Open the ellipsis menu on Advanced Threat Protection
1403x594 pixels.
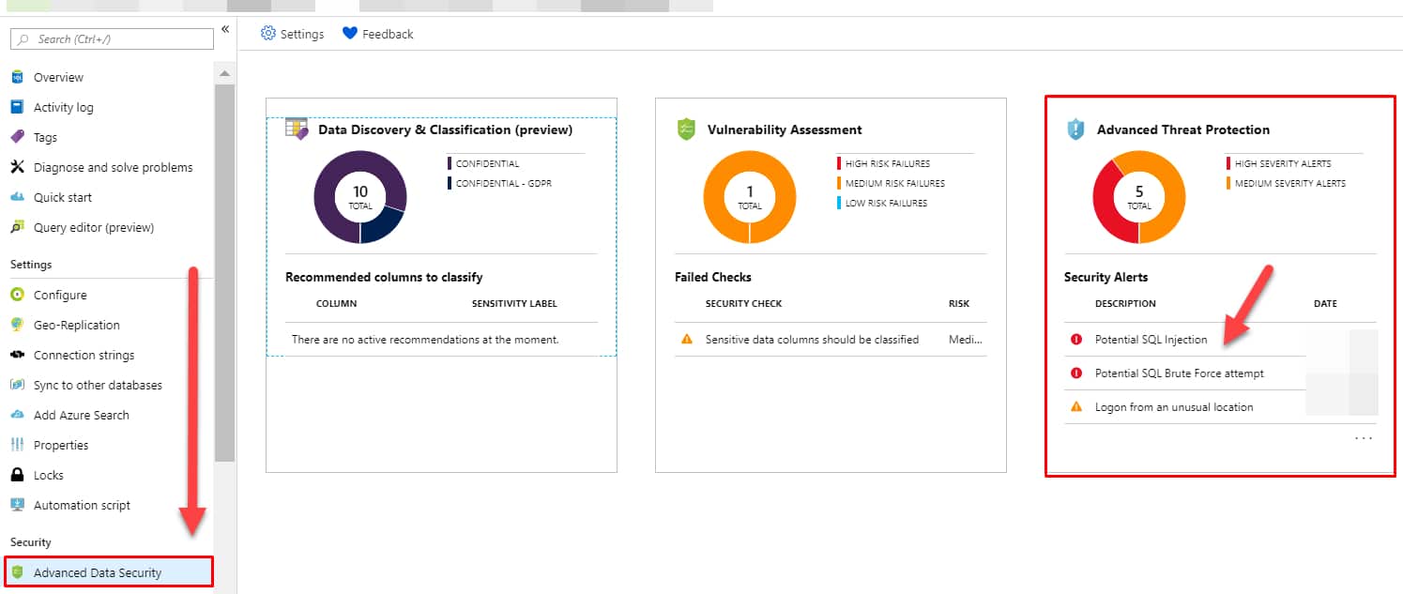pyautogui.click(x=1364, y=437)
